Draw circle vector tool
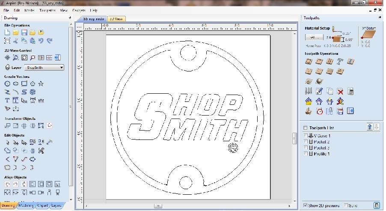The height and width of the screenshot is (211, 386). tap(7, 84)
